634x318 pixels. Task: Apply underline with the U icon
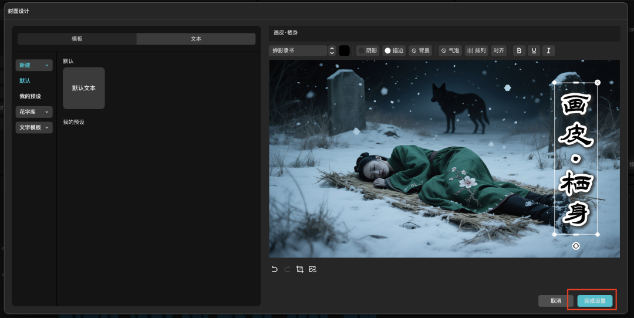tap(534, 50)
